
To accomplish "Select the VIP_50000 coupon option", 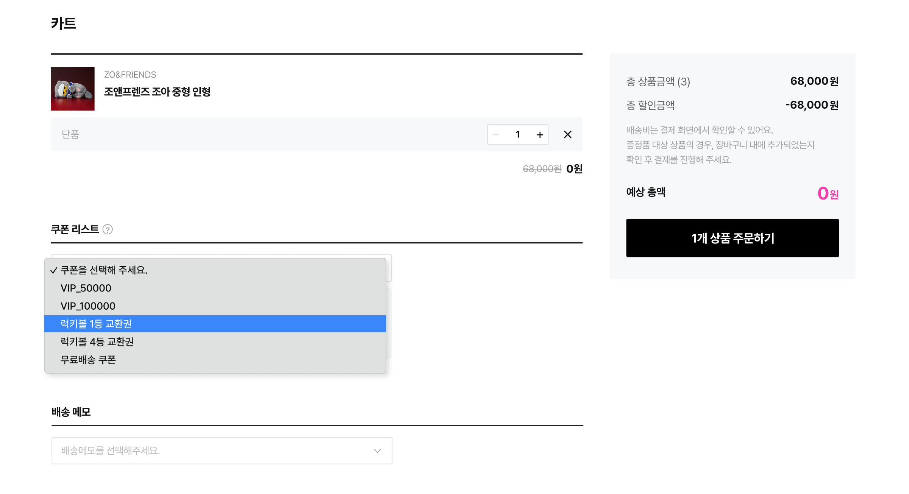I will coord(86,288).
